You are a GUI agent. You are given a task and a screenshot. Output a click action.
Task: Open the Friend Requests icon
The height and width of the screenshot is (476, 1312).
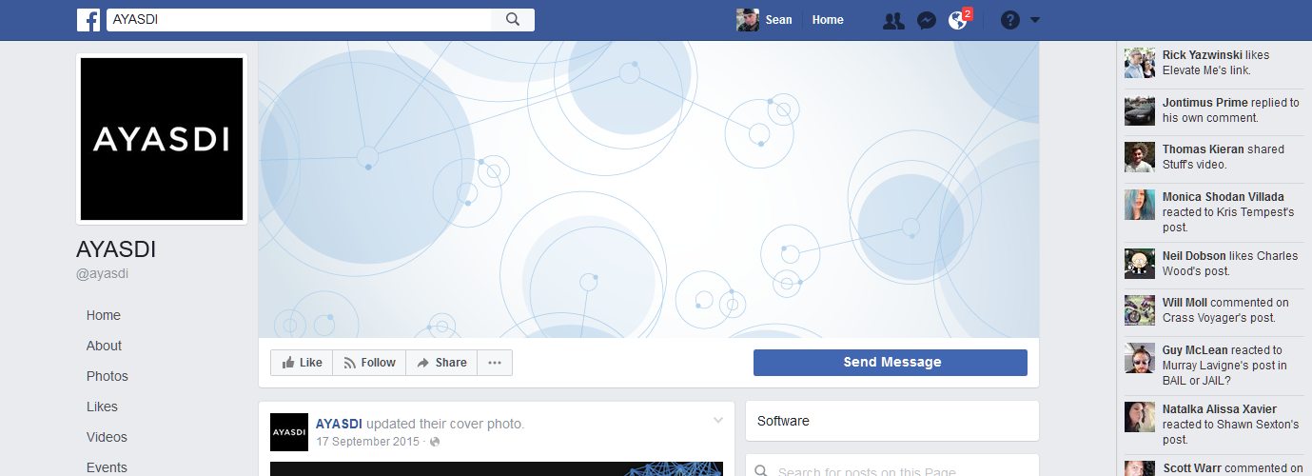[x=893, y=20]
